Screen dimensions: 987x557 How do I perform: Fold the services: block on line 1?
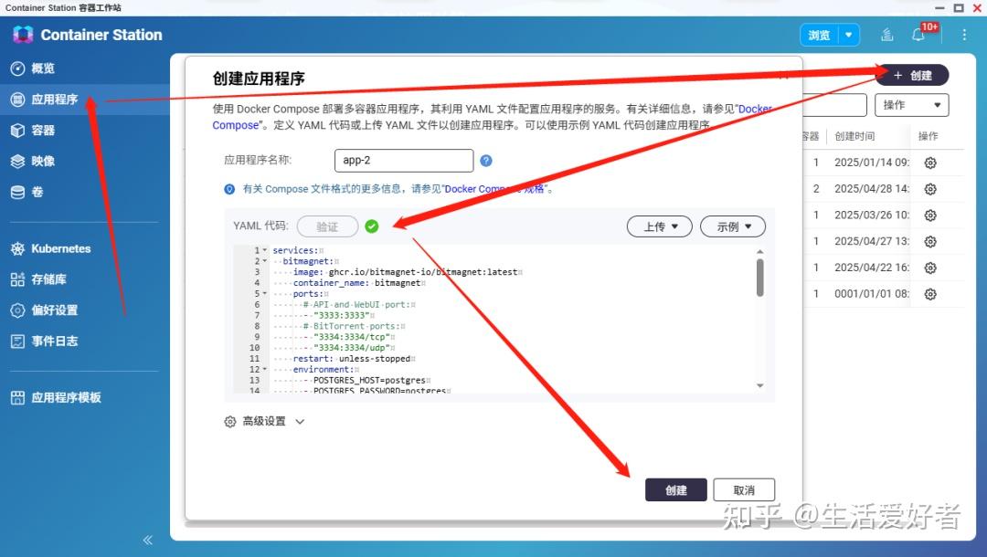point(264,250)
